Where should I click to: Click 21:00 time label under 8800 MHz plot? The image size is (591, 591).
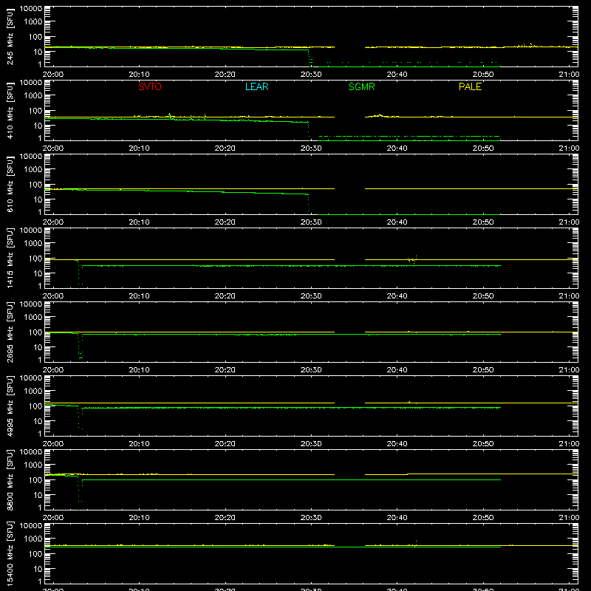pos(569,518)
